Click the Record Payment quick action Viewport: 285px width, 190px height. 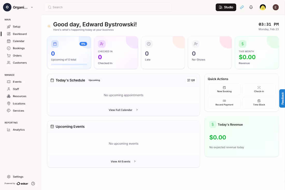(x=224, y=103)
